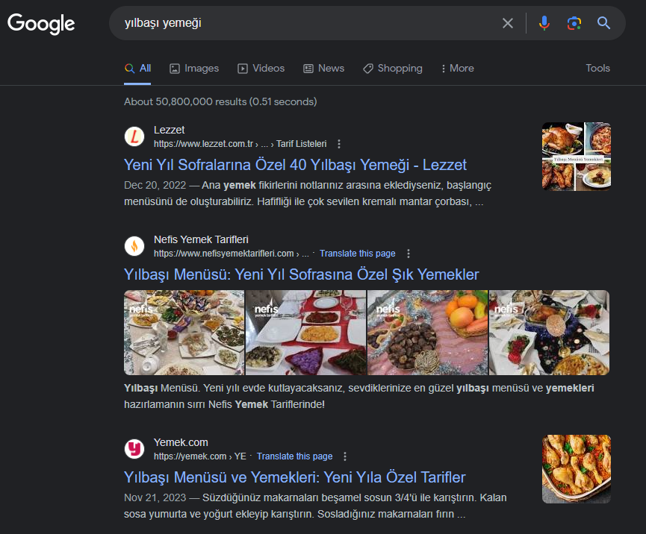Select the All results tab
Viewport: 646px width, 534px height.
137,69
